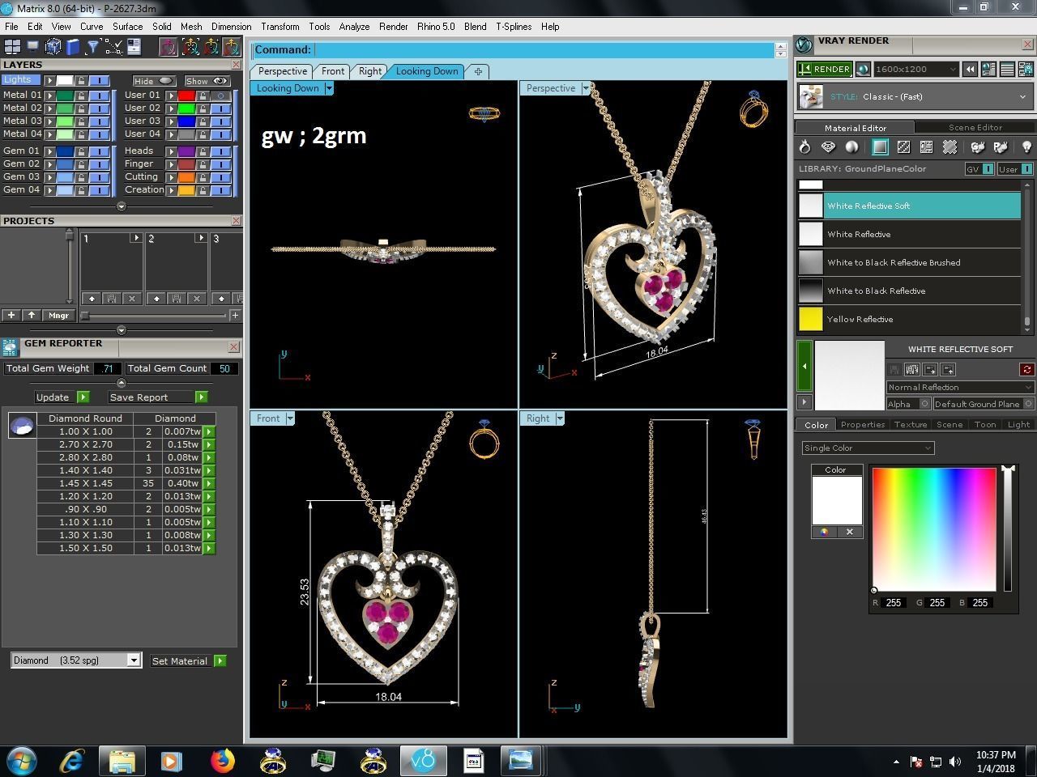This screenshot has width=1037, height=777.
Task: Open the Normal Reflection dropdown
Action: pyautogui.click(x=960, y=387)
